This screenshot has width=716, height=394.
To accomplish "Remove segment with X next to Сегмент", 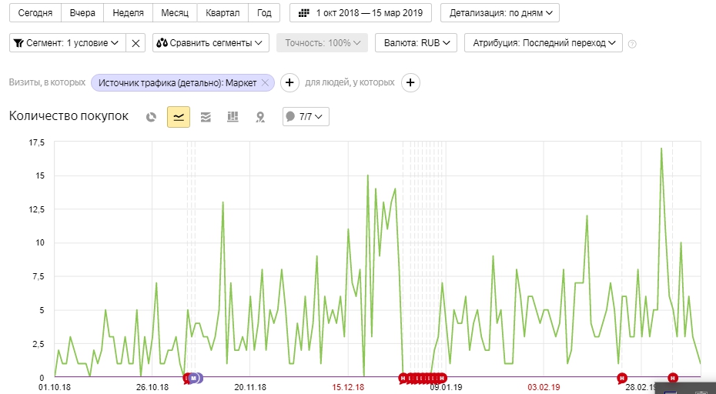I will [136, 43].
